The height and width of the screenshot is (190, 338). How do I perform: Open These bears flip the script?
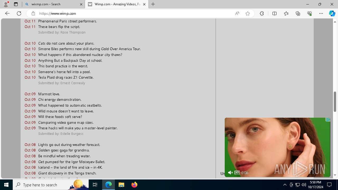(59, 27)
